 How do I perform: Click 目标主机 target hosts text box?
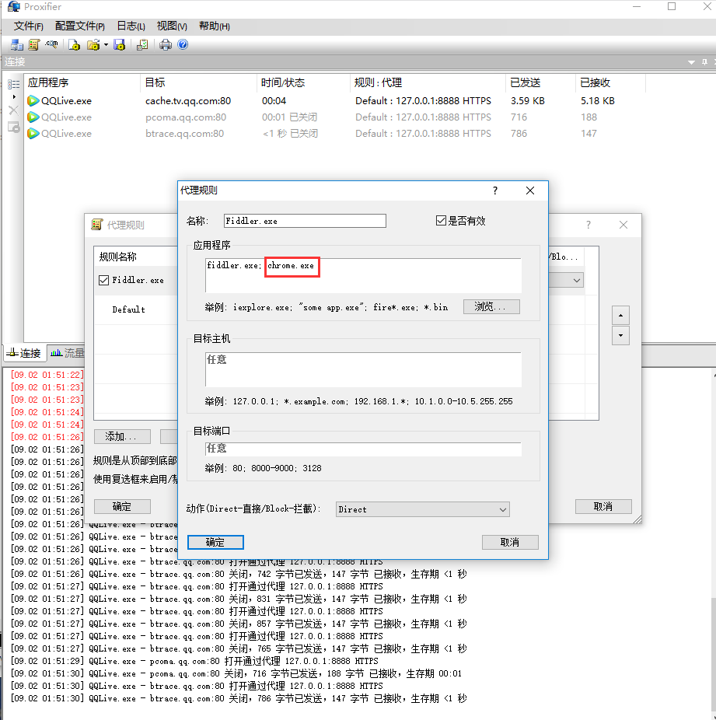pyautogui.click(x=363, y=369)
